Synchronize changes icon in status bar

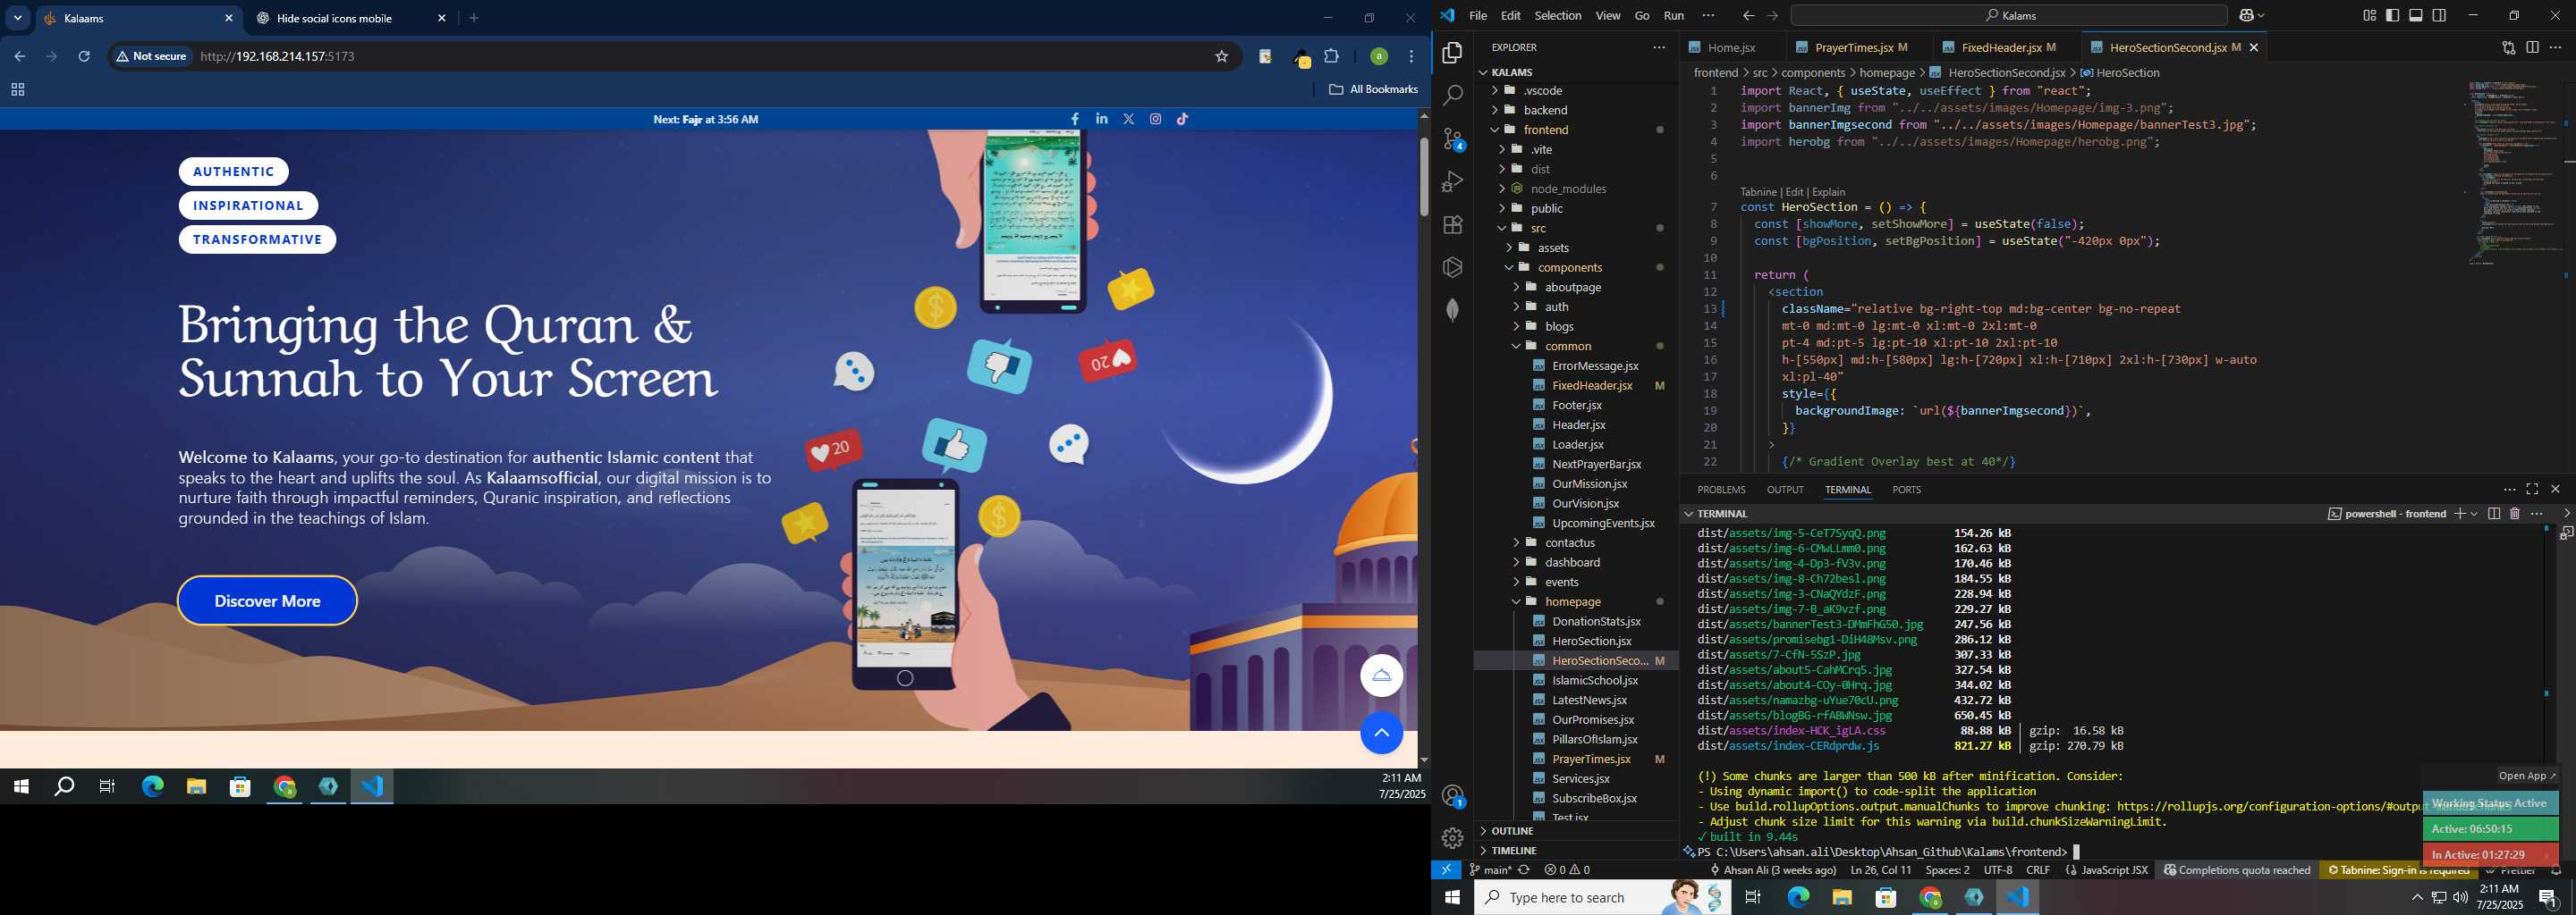tap(1524, 870)
